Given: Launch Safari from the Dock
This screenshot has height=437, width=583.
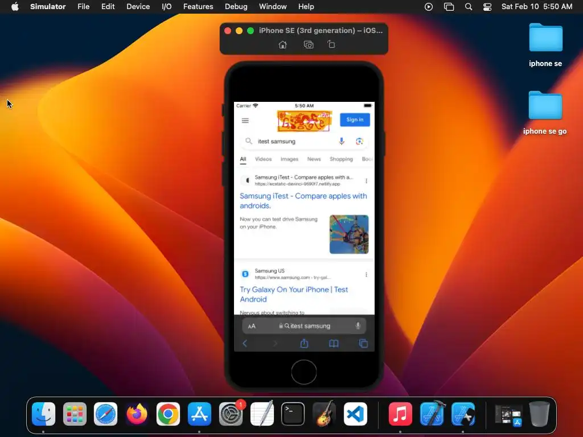Looking at the screenshot, I should pyautogui.click(x=105, y=414).
